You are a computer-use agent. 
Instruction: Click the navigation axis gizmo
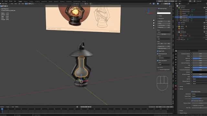pyautogui.click(x=149, y=11)
